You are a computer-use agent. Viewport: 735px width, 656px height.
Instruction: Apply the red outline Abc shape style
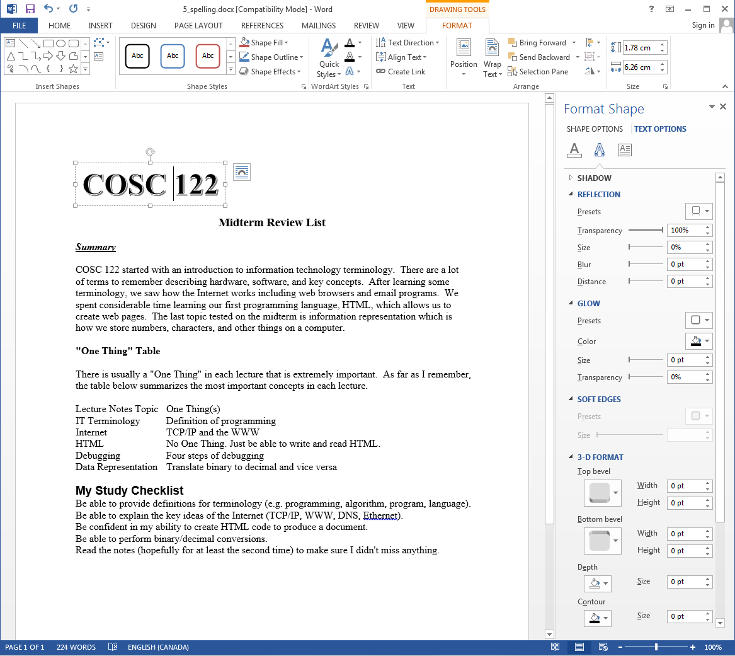point(208,56)
